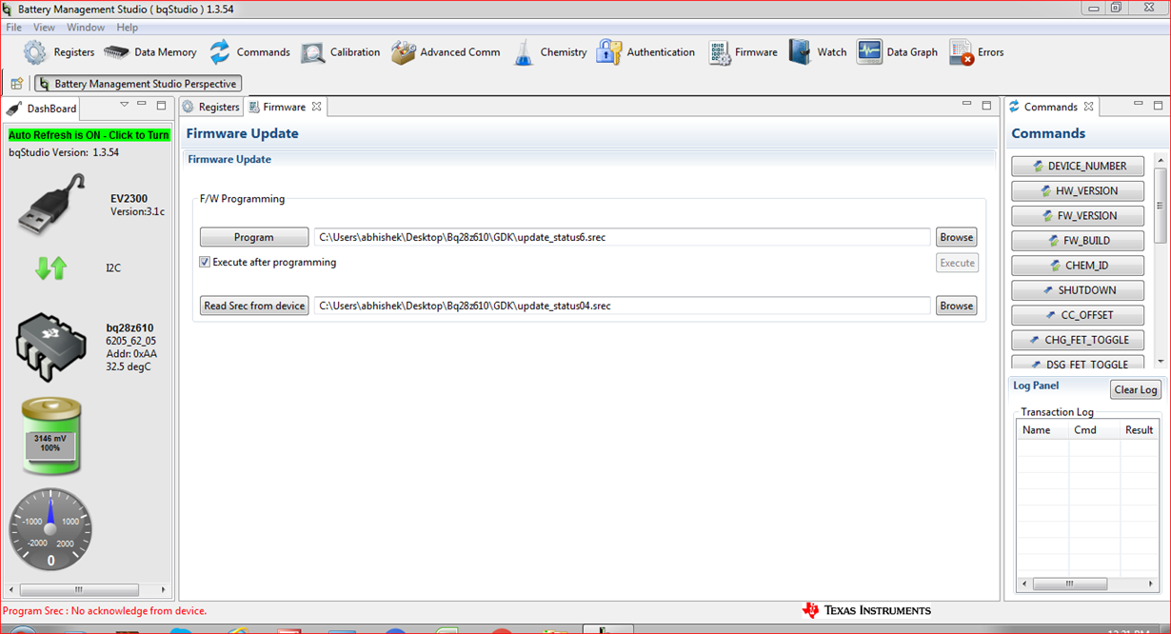
Task: Send the DEVICE_NUMBER command
Action: 1078,166
